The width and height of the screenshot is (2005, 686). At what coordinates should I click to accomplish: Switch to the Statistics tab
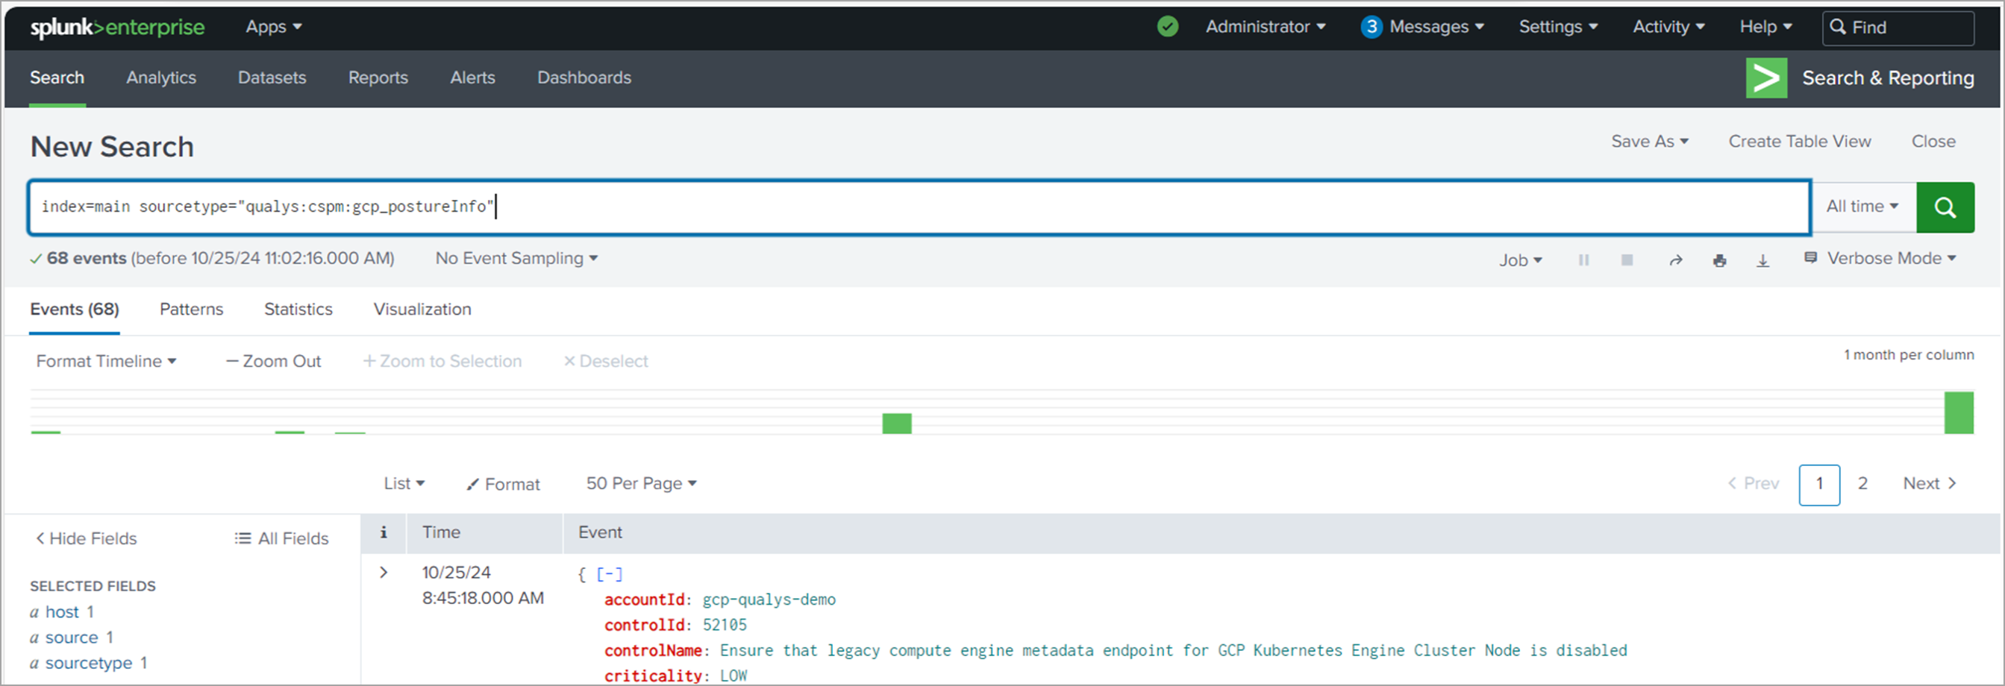(x=298, y=309)
